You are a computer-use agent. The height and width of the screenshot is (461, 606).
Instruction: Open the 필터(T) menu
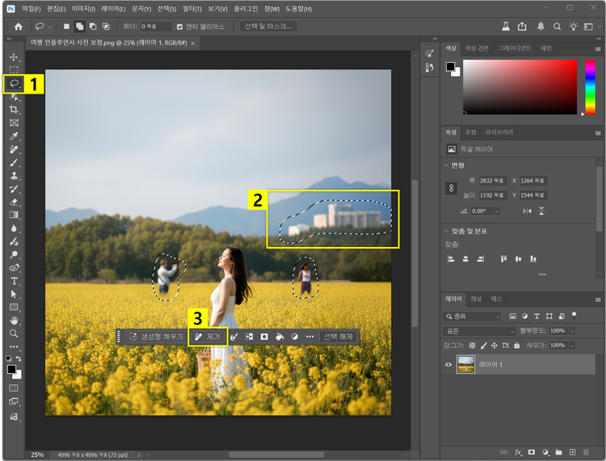[191, 8]
